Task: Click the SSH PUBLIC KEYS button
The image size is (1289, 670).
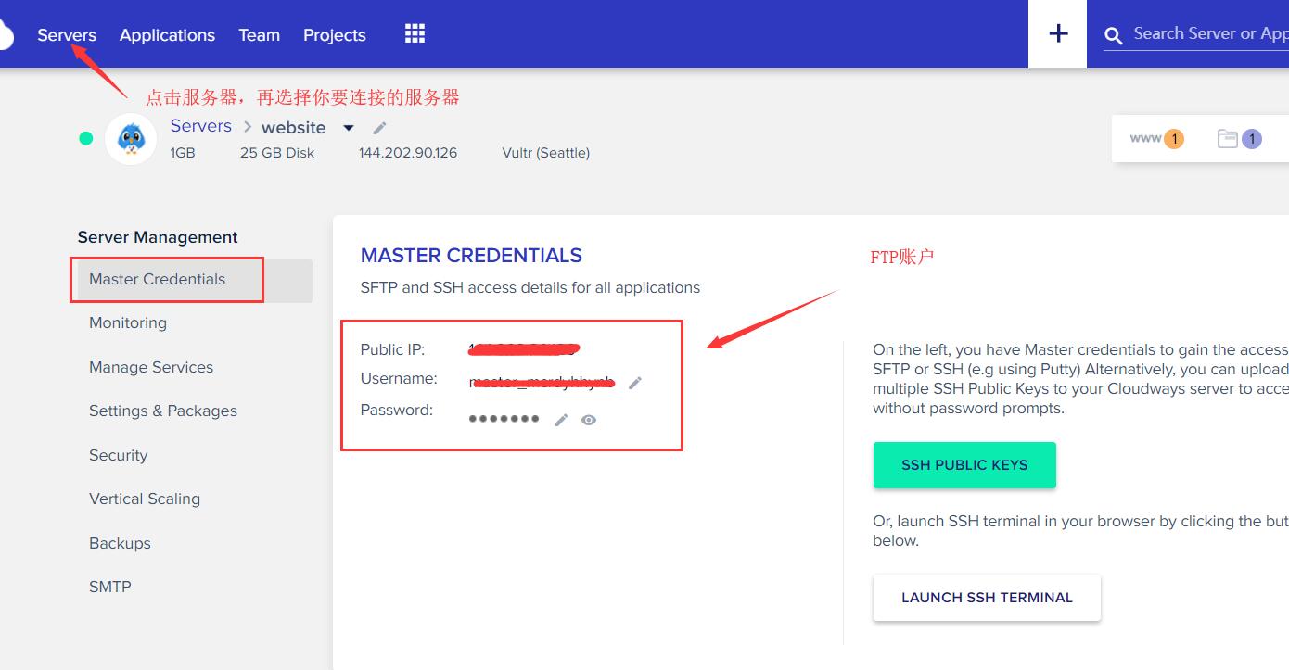Action: coord(964,465)
